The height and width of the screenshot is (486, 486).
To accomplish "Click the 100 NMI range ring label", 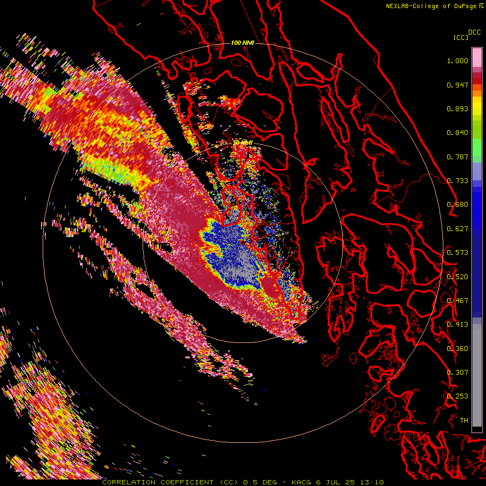I will tap(242, 43).
